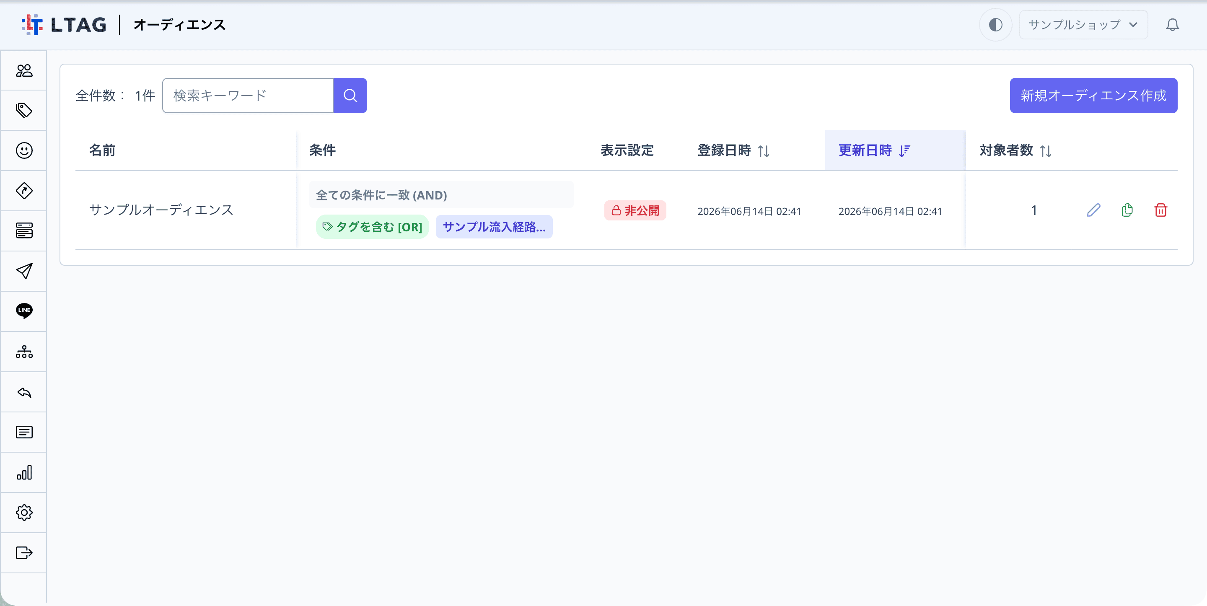The image size is (1207, 606).
Task: Open the bar chart analytics sidebar icon
Action: (24, 472)
